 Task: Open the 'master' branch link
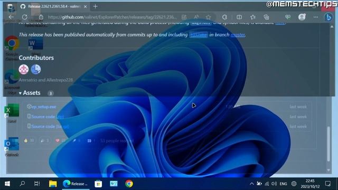tap(238, 35)
